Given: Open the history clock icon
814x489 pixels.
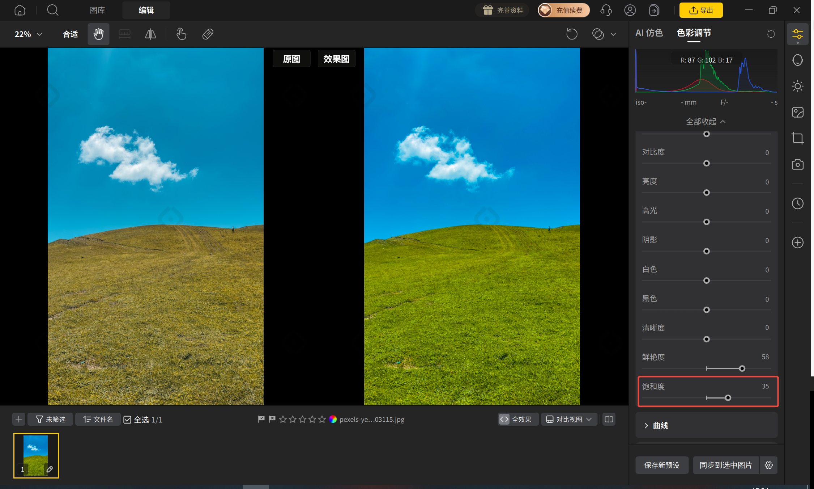Looking at the screenshot, I should pos(797,203).
